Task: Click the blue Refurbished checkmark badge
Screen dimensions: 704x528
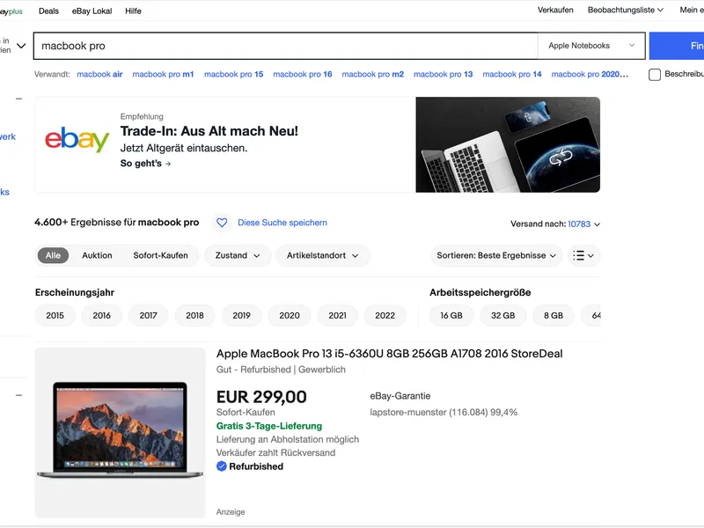Action: point(222,466)
